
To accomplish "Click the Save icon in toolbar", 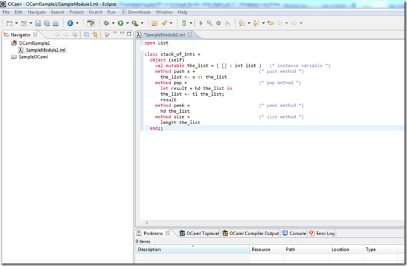I will 38,23.
